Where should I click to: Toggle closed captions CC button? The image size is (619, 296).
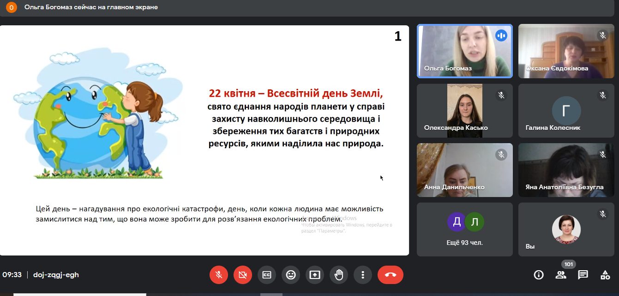(267, 275)
